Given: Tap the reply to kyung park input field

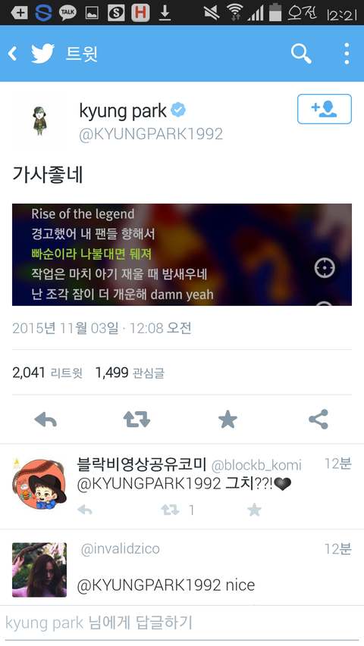Looking at the screenshot, I should (x=182, y=623).
